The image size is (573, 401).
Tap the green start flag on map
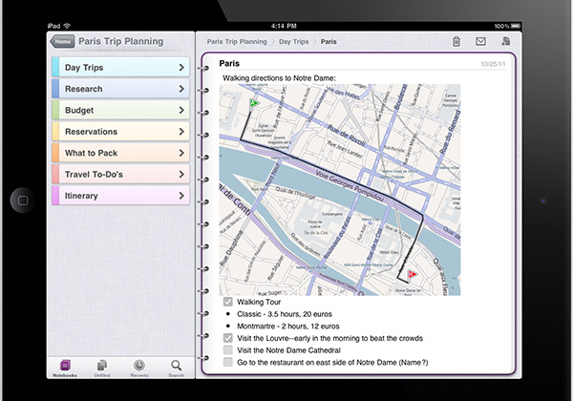pos(253,103)
